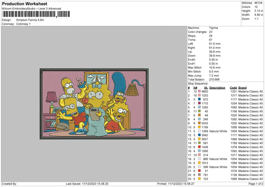
Task: Click the color changes value '23'
Action: [211, 32]
